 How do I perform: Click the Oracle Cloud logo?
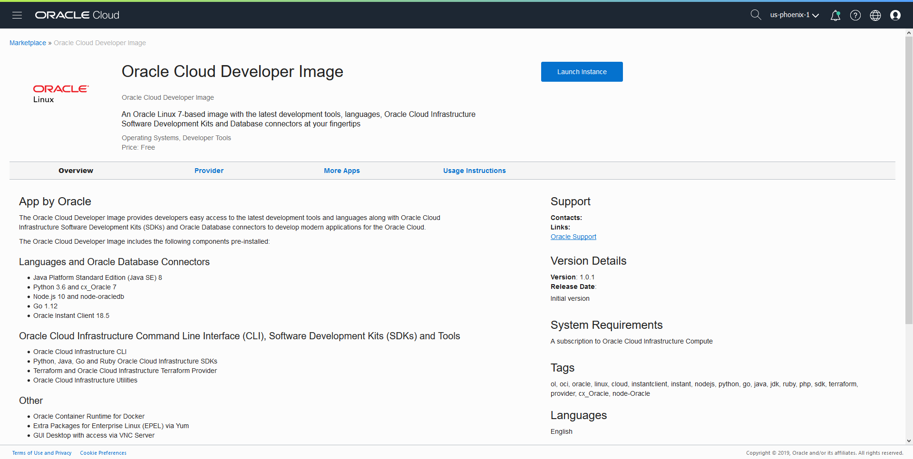(x=77, y=15)
